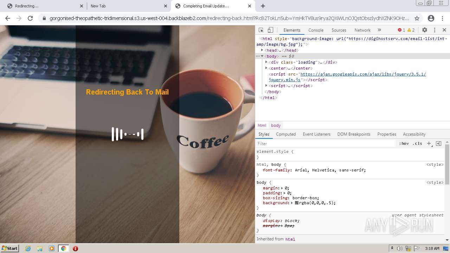Image resolution: width=450 pixels, height=253 pixels.
Task: Close the DevTools panel
Action: tap(444, 30)
